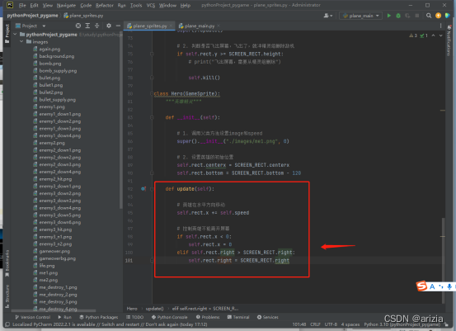Click the locate file target icon in Project panel
Image resolution: width=456 pixels, height=331 pixels.
tap(78, 26)
